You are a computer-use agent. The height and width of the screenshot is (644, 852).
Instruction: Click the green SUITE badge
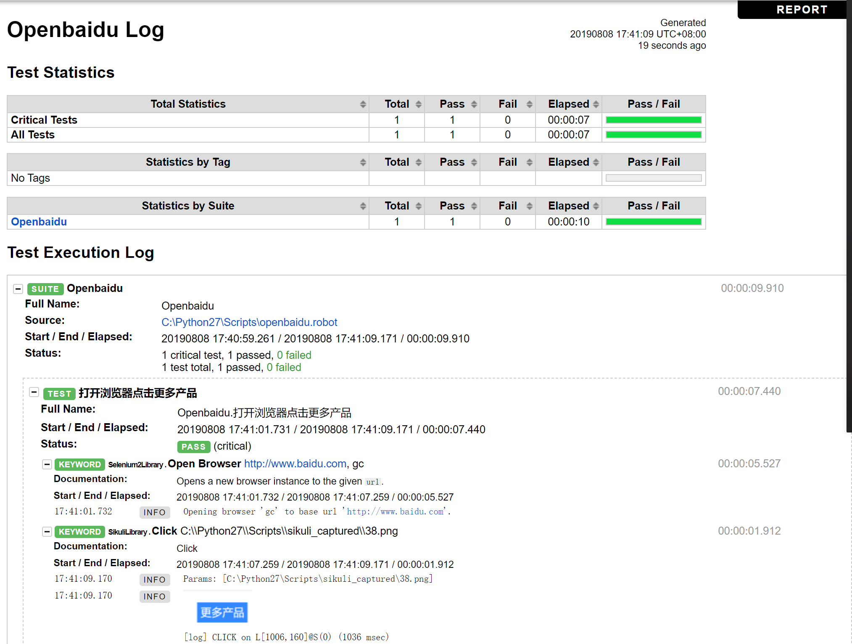click(45, 289)
